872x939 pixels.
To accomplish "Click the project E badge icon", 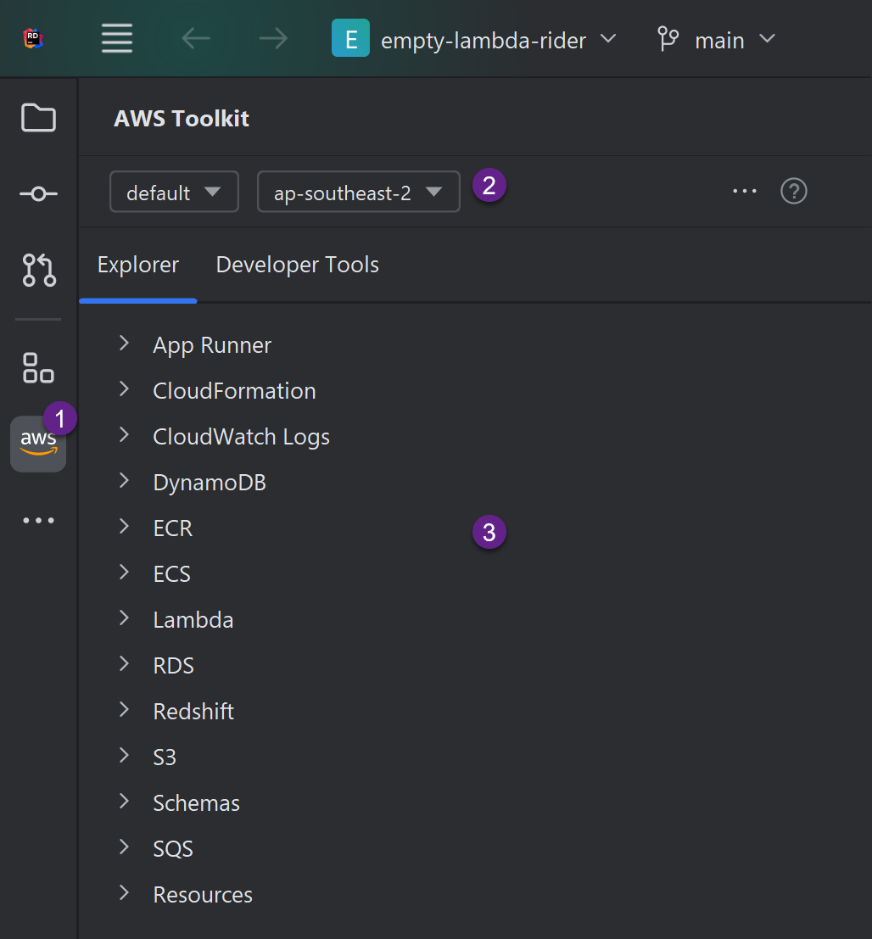I will point(350,38).
